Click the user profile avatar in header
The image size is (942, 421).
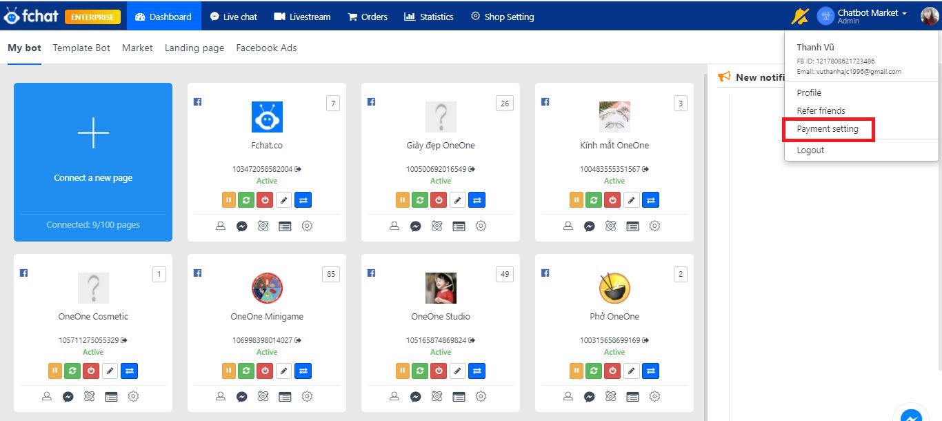[x=930, y=16]
